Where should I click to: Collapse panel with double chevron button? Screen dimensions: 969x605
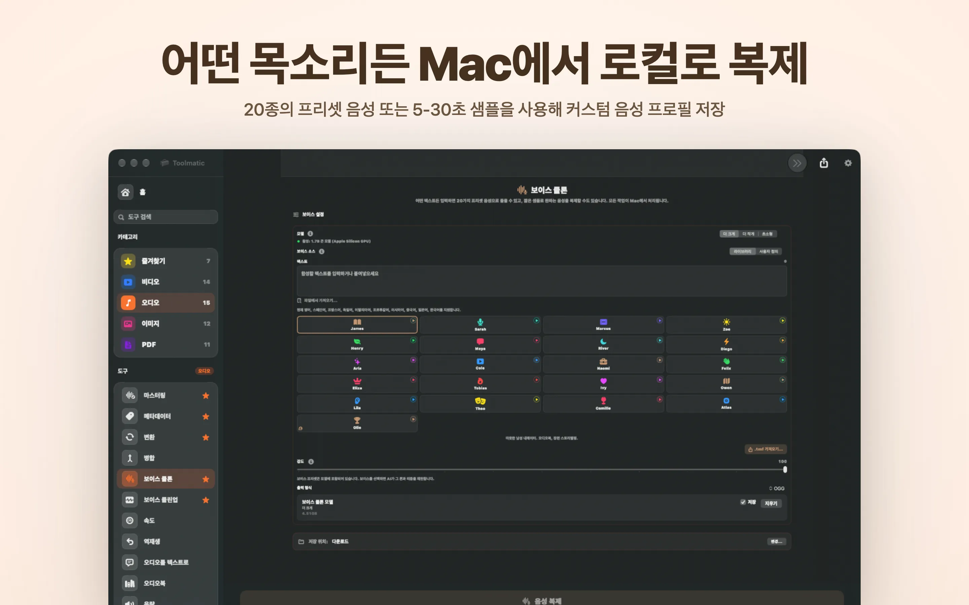click(797, 163)
